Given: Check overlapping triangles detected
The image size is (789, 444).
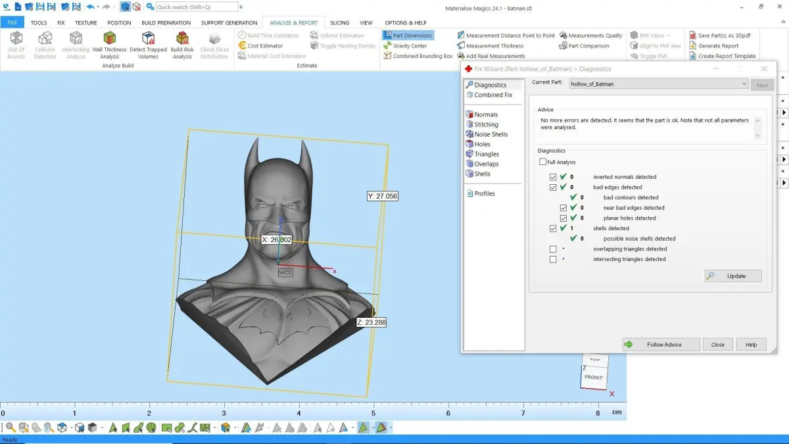Looking at the screenshot, I should pos(553,249).
